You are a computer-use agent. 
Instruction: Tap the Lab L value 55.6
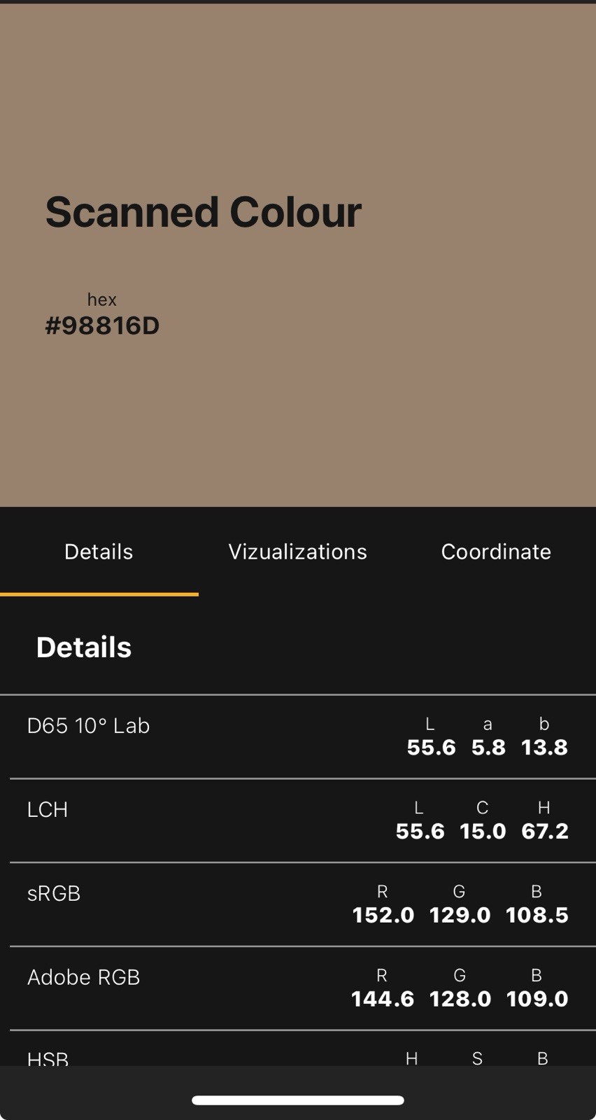(431, 748)
